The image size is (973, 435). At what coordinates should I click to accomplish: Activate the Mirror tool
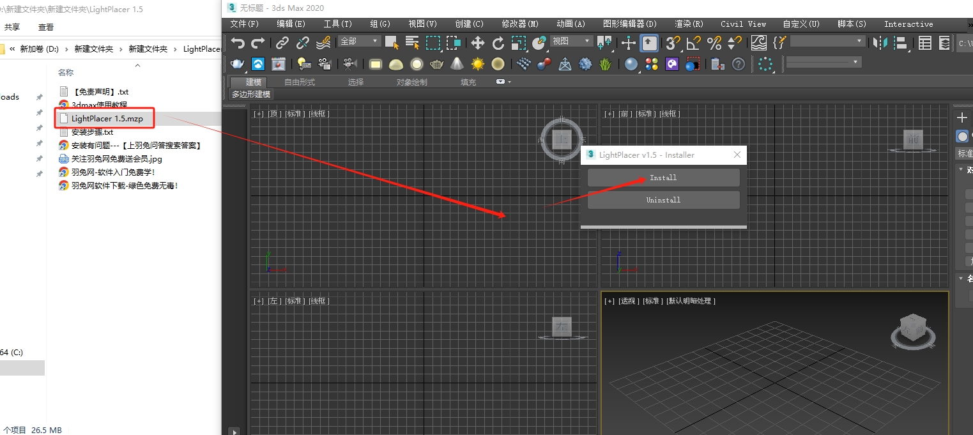[880, 42]
